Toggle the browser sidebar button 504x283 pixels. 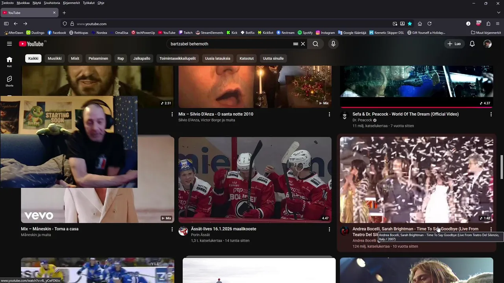click(6, 24)
